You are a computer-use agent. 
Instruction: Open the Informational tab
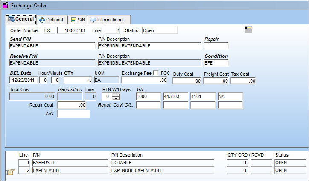tap(109, 20)
